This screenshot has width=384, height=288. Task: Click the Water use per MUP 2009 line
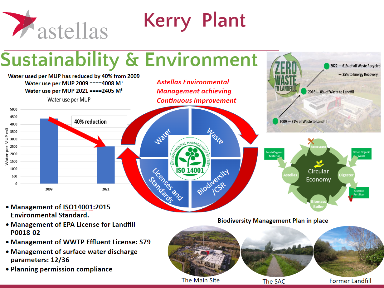click(x=74, y=83)
